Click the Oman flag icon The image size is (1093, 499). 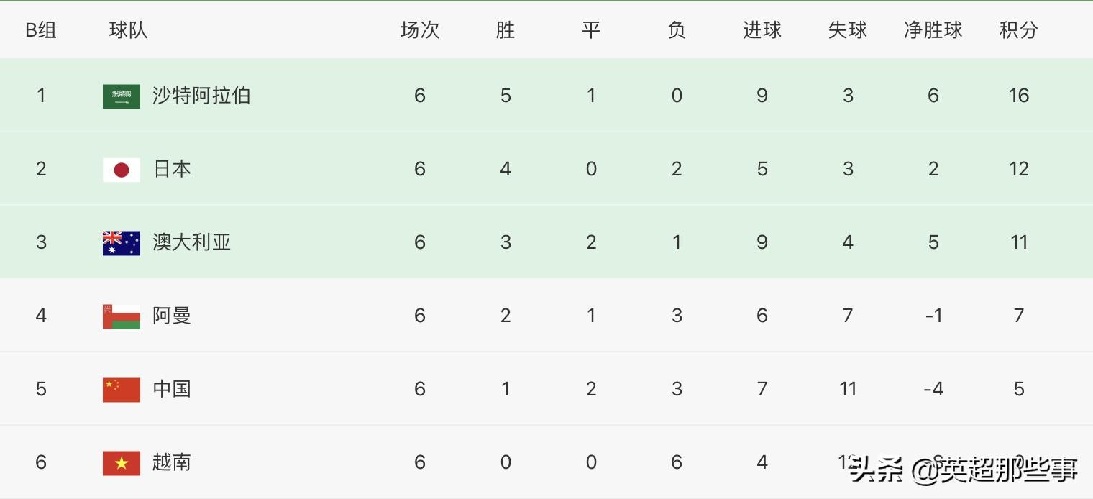tap(122, 316)
